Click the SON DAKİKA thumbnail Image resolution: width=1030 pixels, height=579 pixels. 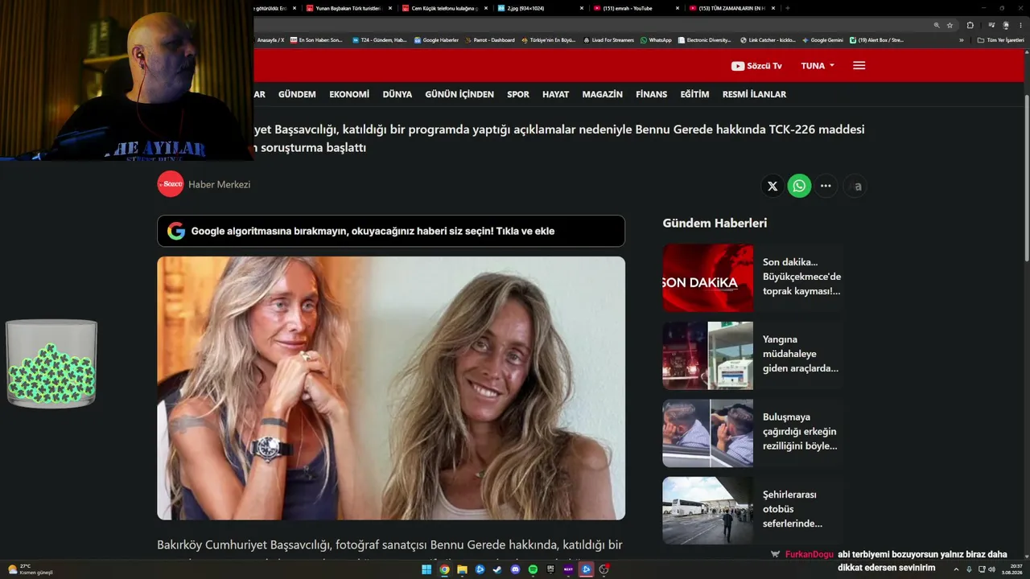point(708,278)
